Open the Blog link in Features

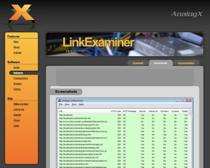coord(16,42)
